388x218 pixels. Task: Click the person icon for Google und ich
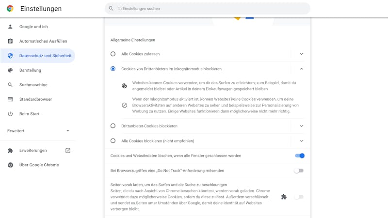pyautogui.click(x=10, y=27)
